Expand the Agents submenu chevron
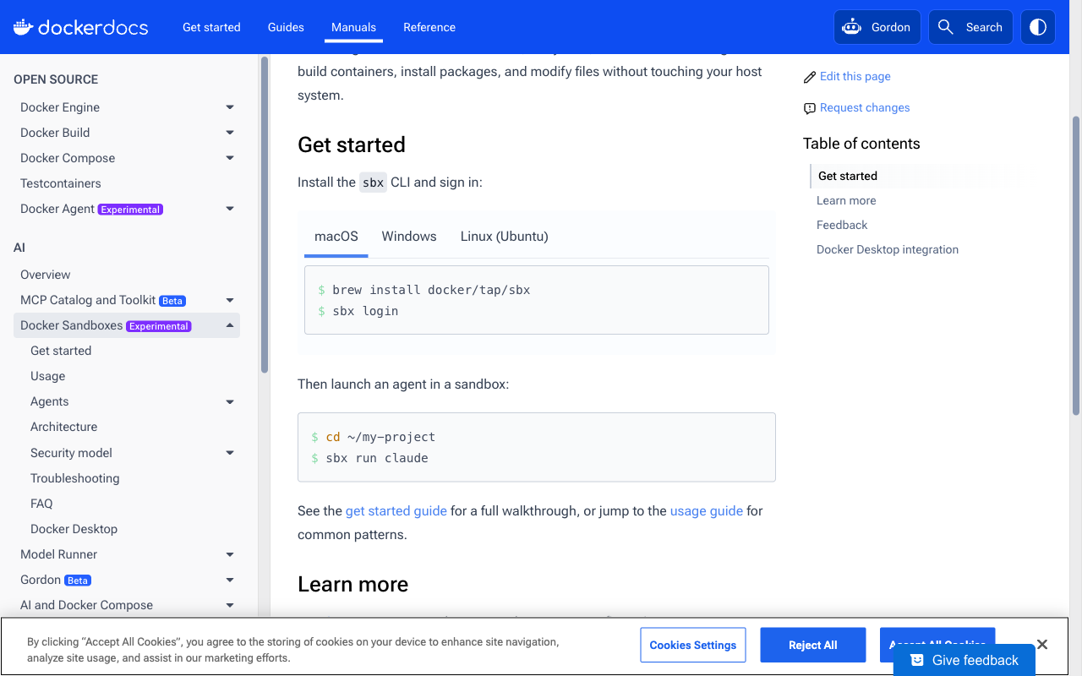This screenshot has width=1082, height=676. coord(230,402)
